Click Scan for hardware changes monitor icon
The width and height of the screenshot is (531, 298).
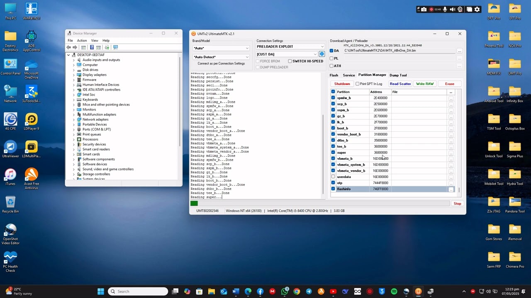point(115,48)
